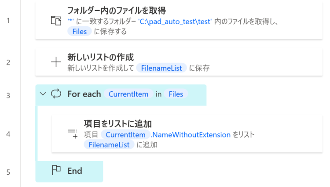Click the plus icon for Create new list
Screen dimensions: 330x187
[56, 62]
